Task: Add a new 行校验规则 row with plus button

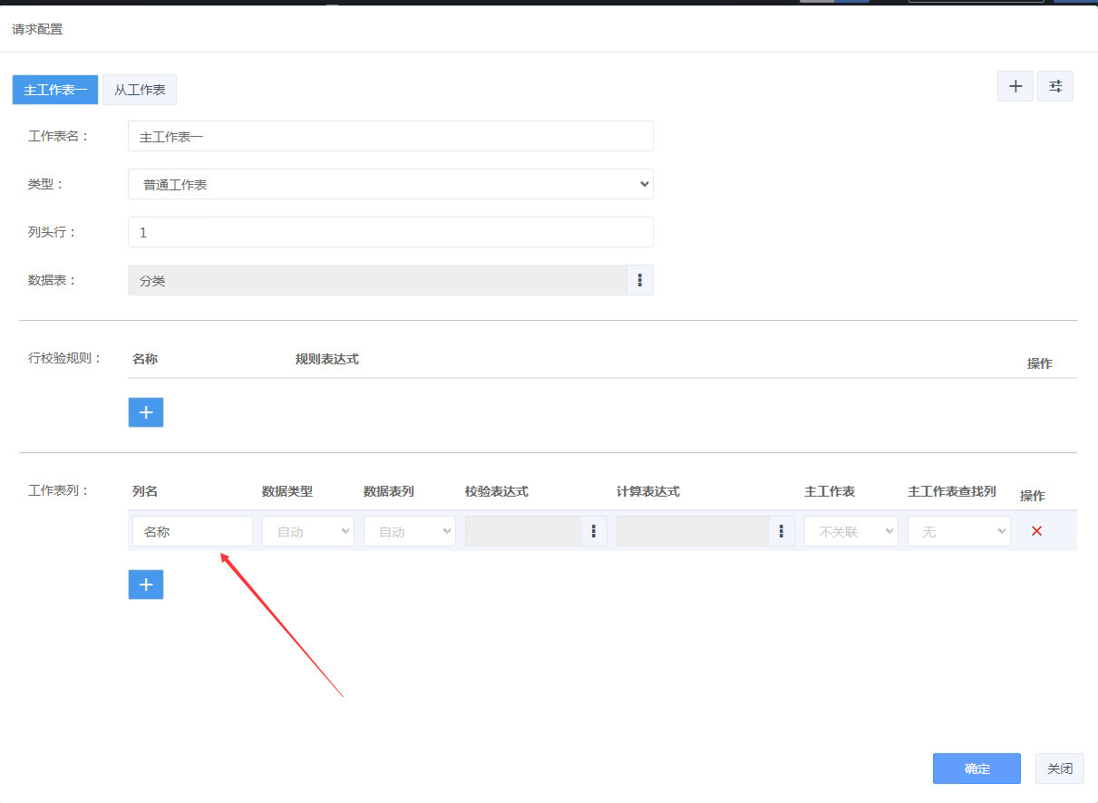Action: tap(146, 412)
